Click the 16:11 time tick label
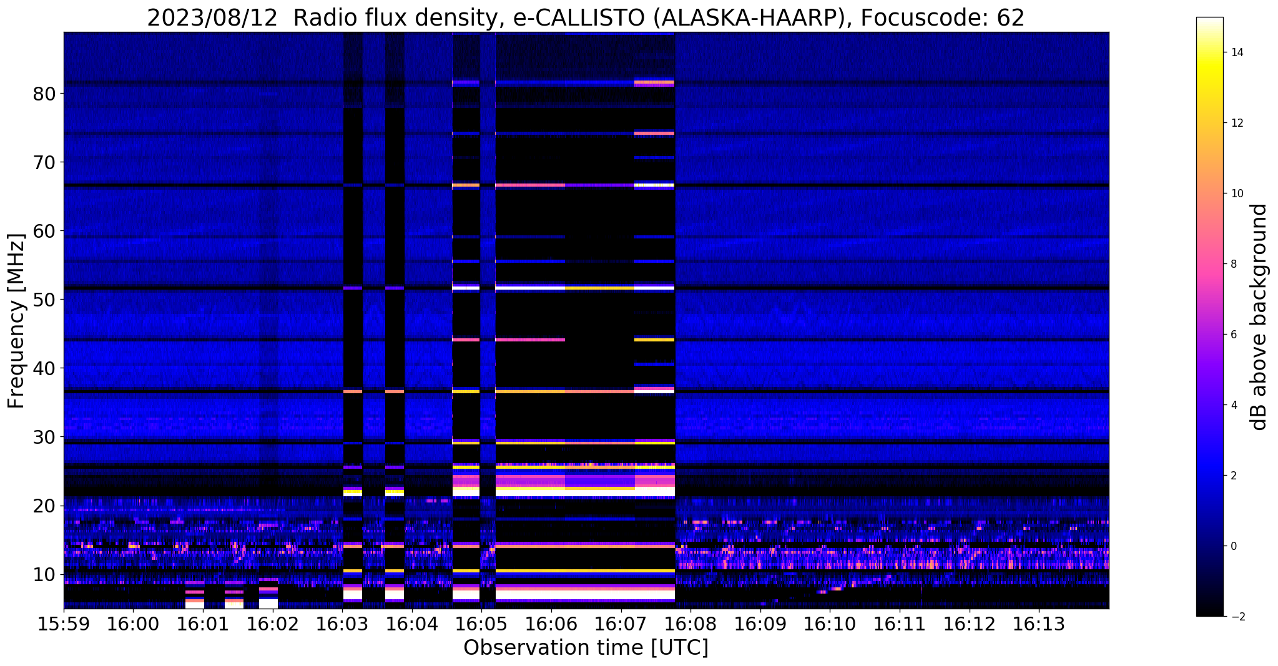1278x666 pixels. (900, 625)
